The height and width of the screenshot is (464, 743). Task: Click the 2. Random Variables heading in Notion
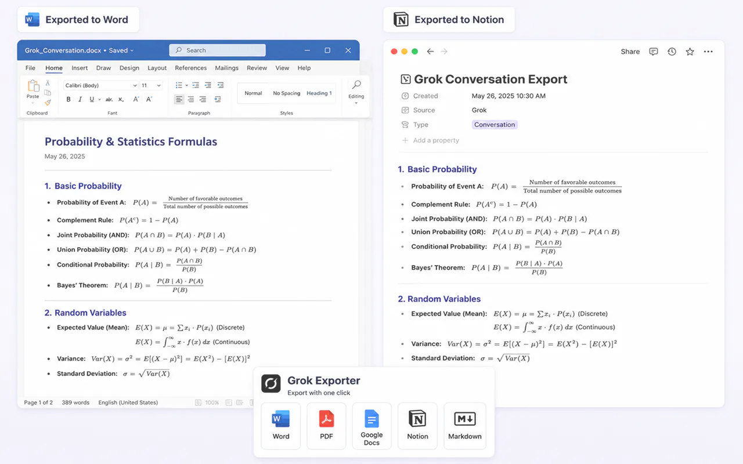[439, 299]
